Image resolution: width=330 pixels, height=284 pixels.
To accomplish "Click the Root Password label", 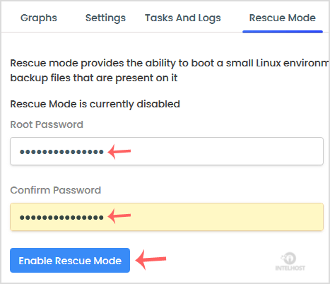I will (x=47, y=124).
